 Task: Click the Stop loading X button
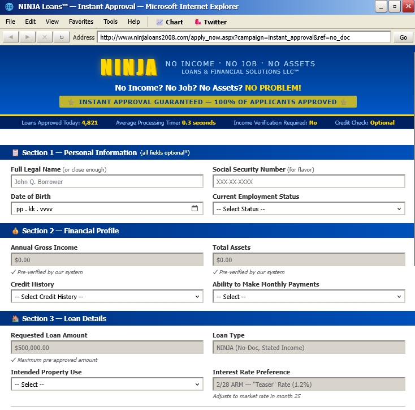45,37
